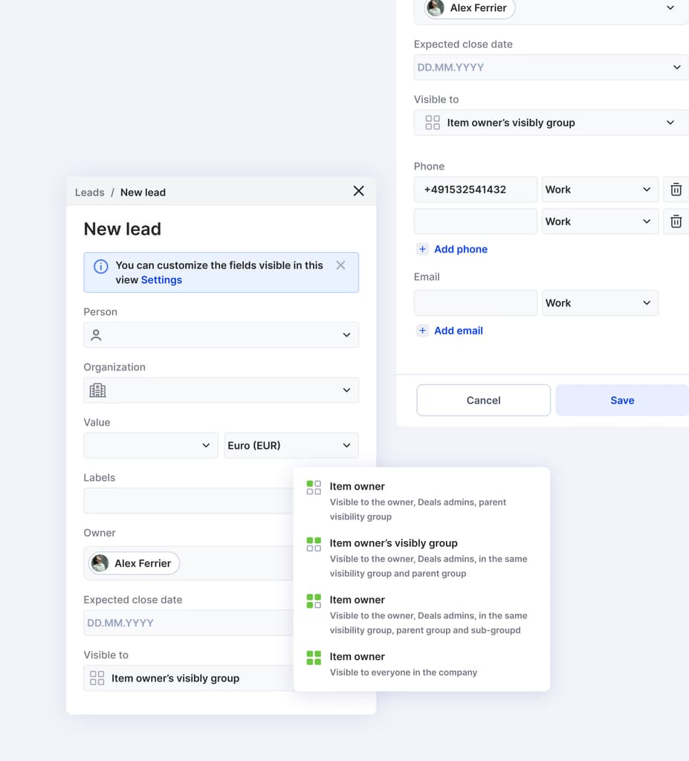Click the building icon in Organization field
This screenshot has width=689, height=761.
[97, 390]
